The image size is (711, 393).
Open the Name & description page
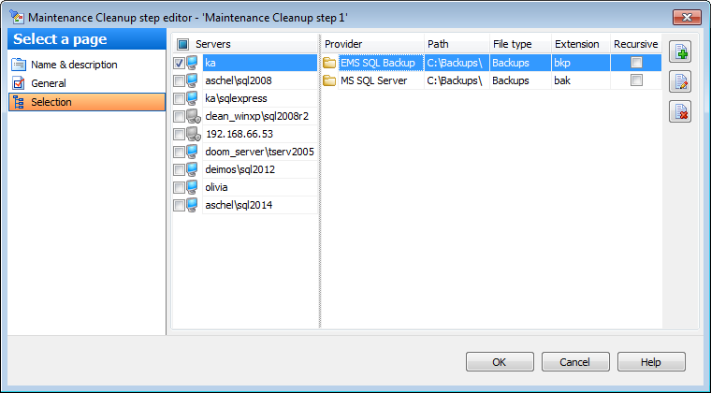point(74,65)
